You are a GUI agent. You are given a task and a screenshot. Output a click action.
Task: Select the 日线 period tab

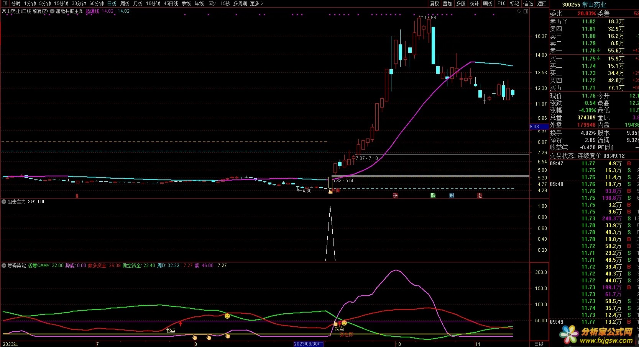(x=112, y=3)
